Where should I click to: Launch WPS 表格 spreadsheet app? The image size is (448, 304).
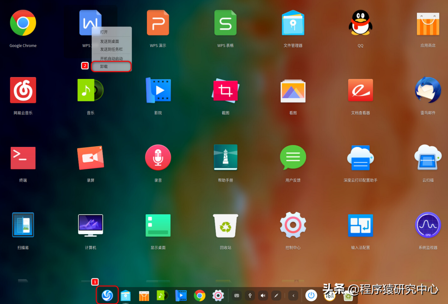226,23
